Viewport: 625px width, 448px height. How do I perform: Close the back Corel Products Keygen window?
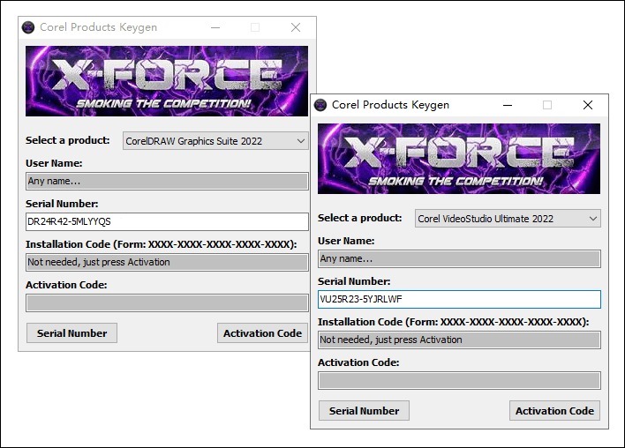tap(296, 27)
